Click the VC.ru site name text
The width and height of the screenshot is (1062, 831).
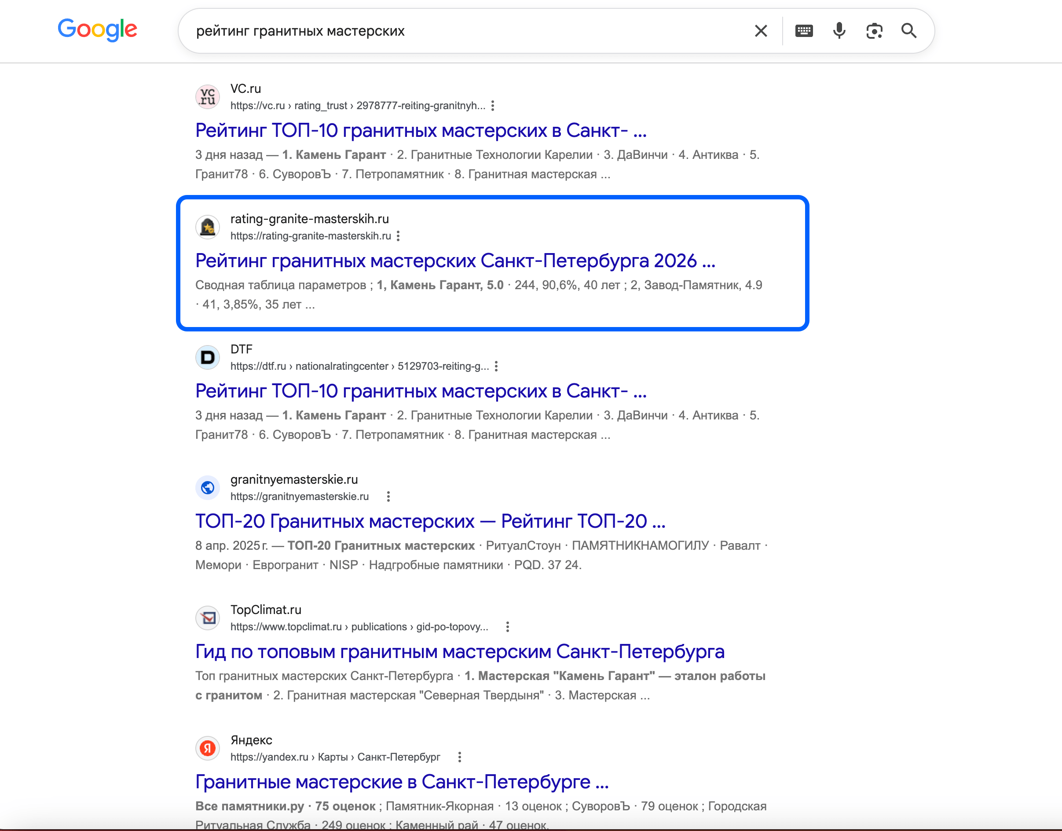(x=245, y=89)
